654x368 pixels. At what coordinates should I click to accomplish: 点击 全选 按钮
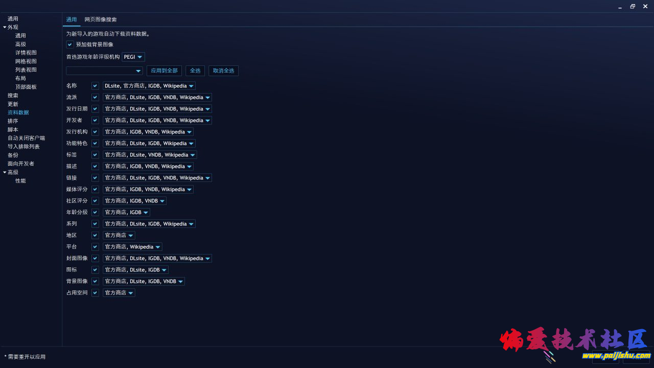tap(195, 71)
